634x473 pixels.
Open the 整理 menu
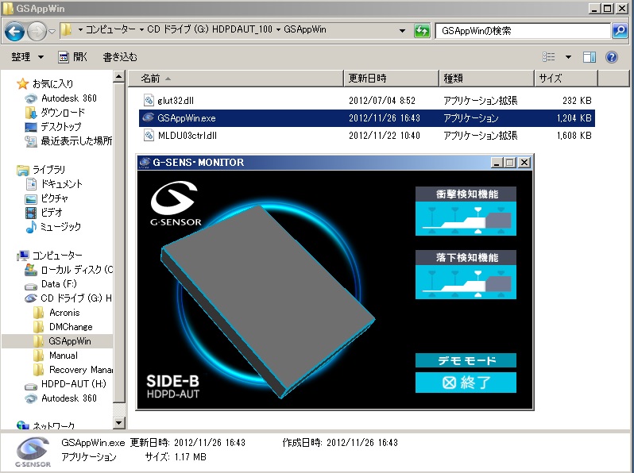point(27,57)
